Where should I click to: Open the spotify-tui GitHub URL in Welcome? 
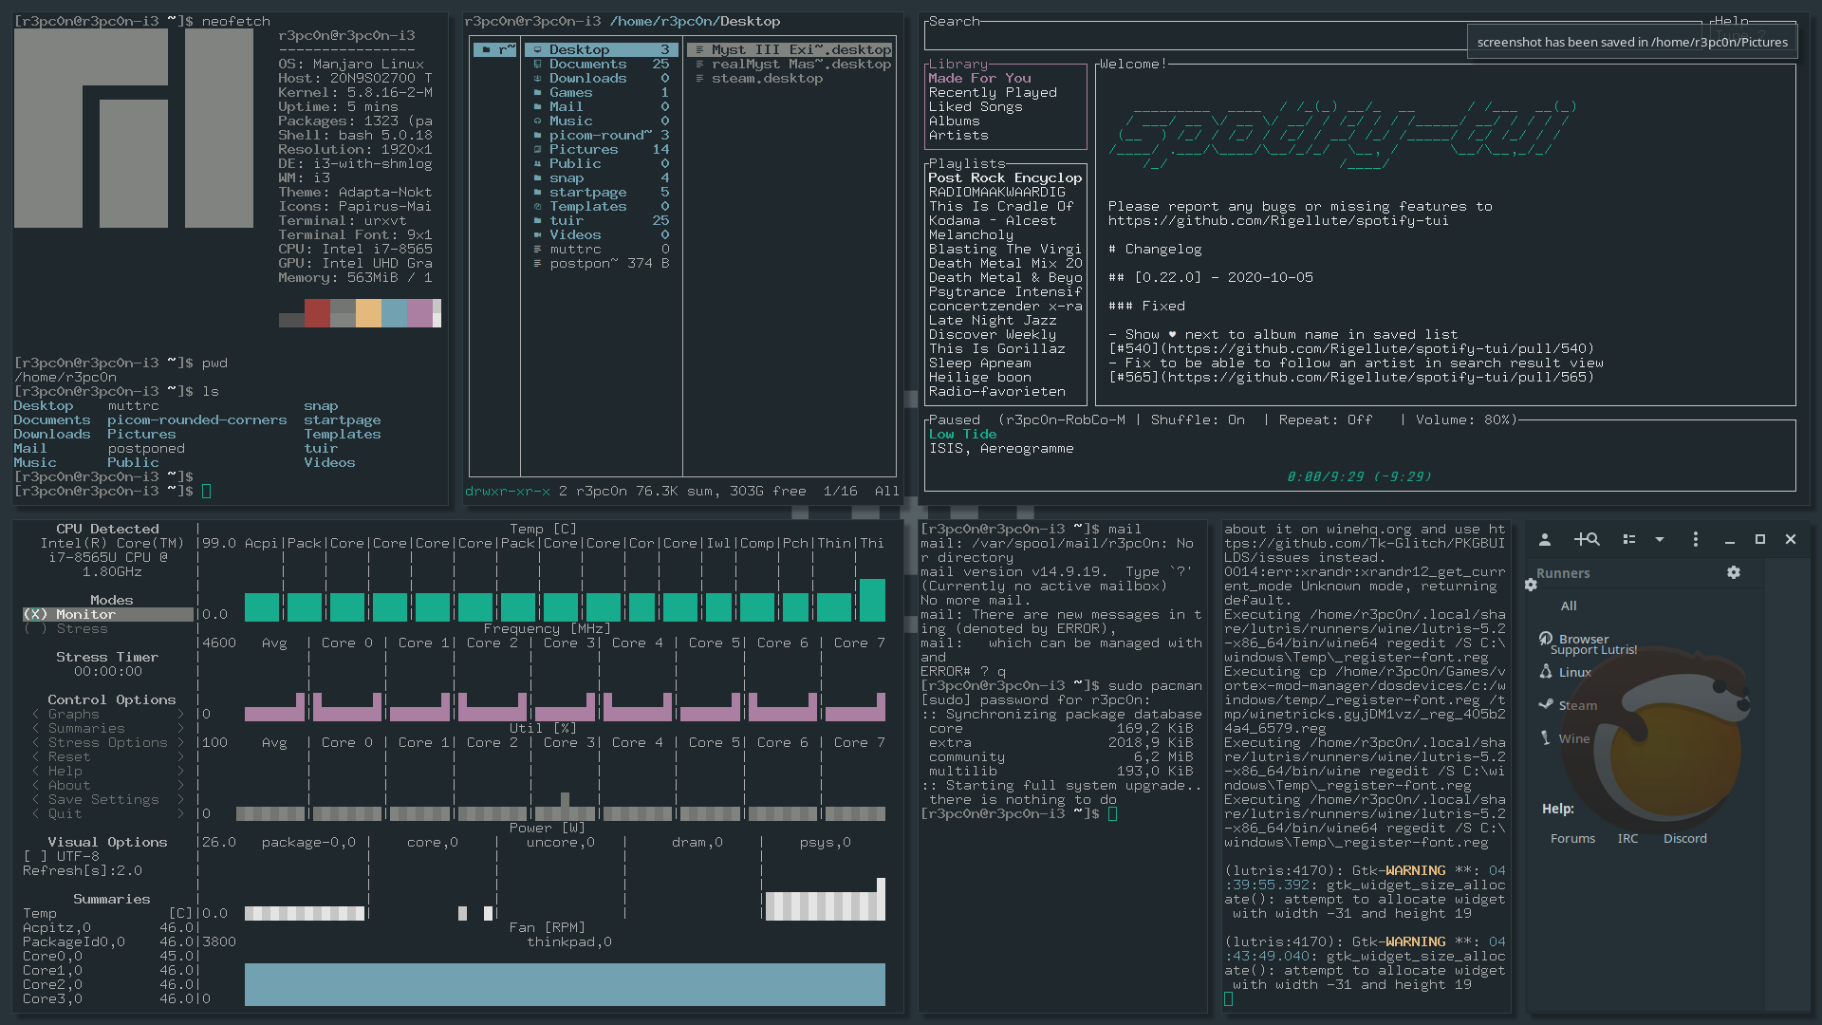click(1278, 220)
